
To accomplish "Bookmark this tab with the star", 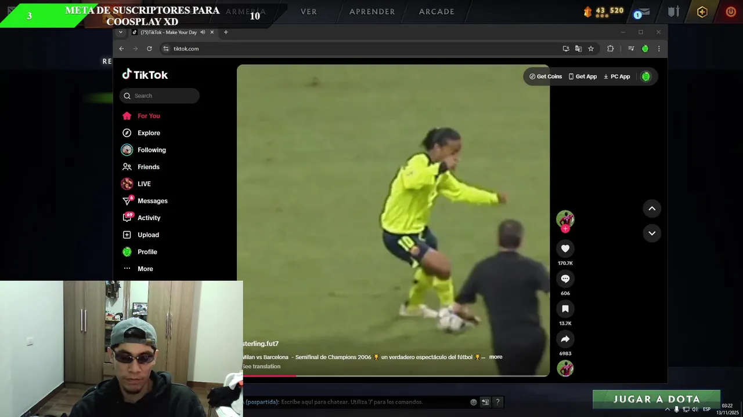I will pos(591,49).
